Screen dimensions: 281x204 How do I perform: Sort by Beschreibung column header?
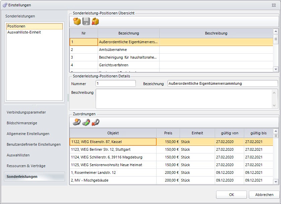(x=216, y=33)
